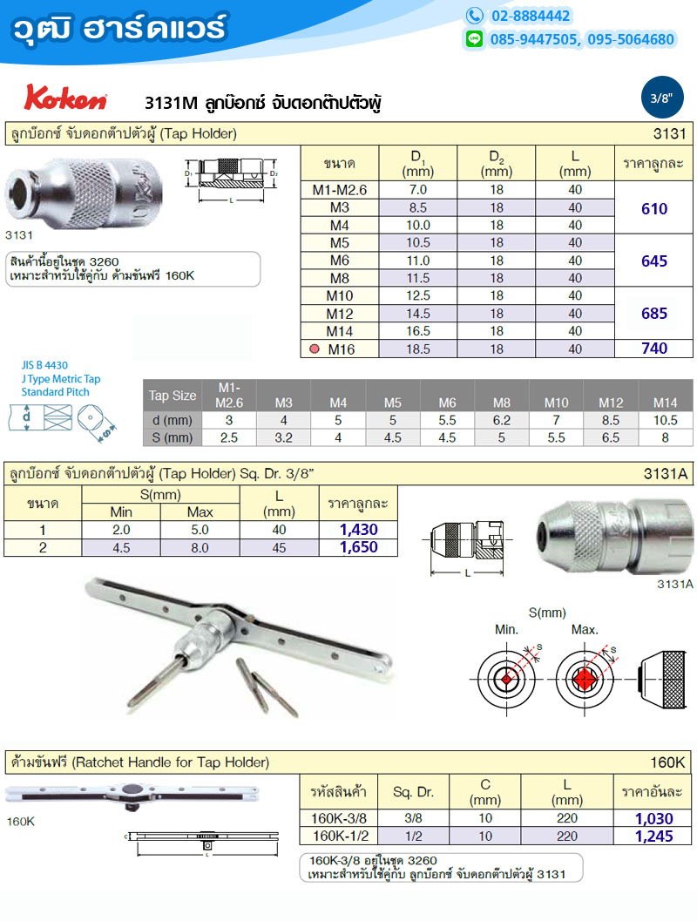Click the Tap Holder 3131 section header

(x=348, y=133)
